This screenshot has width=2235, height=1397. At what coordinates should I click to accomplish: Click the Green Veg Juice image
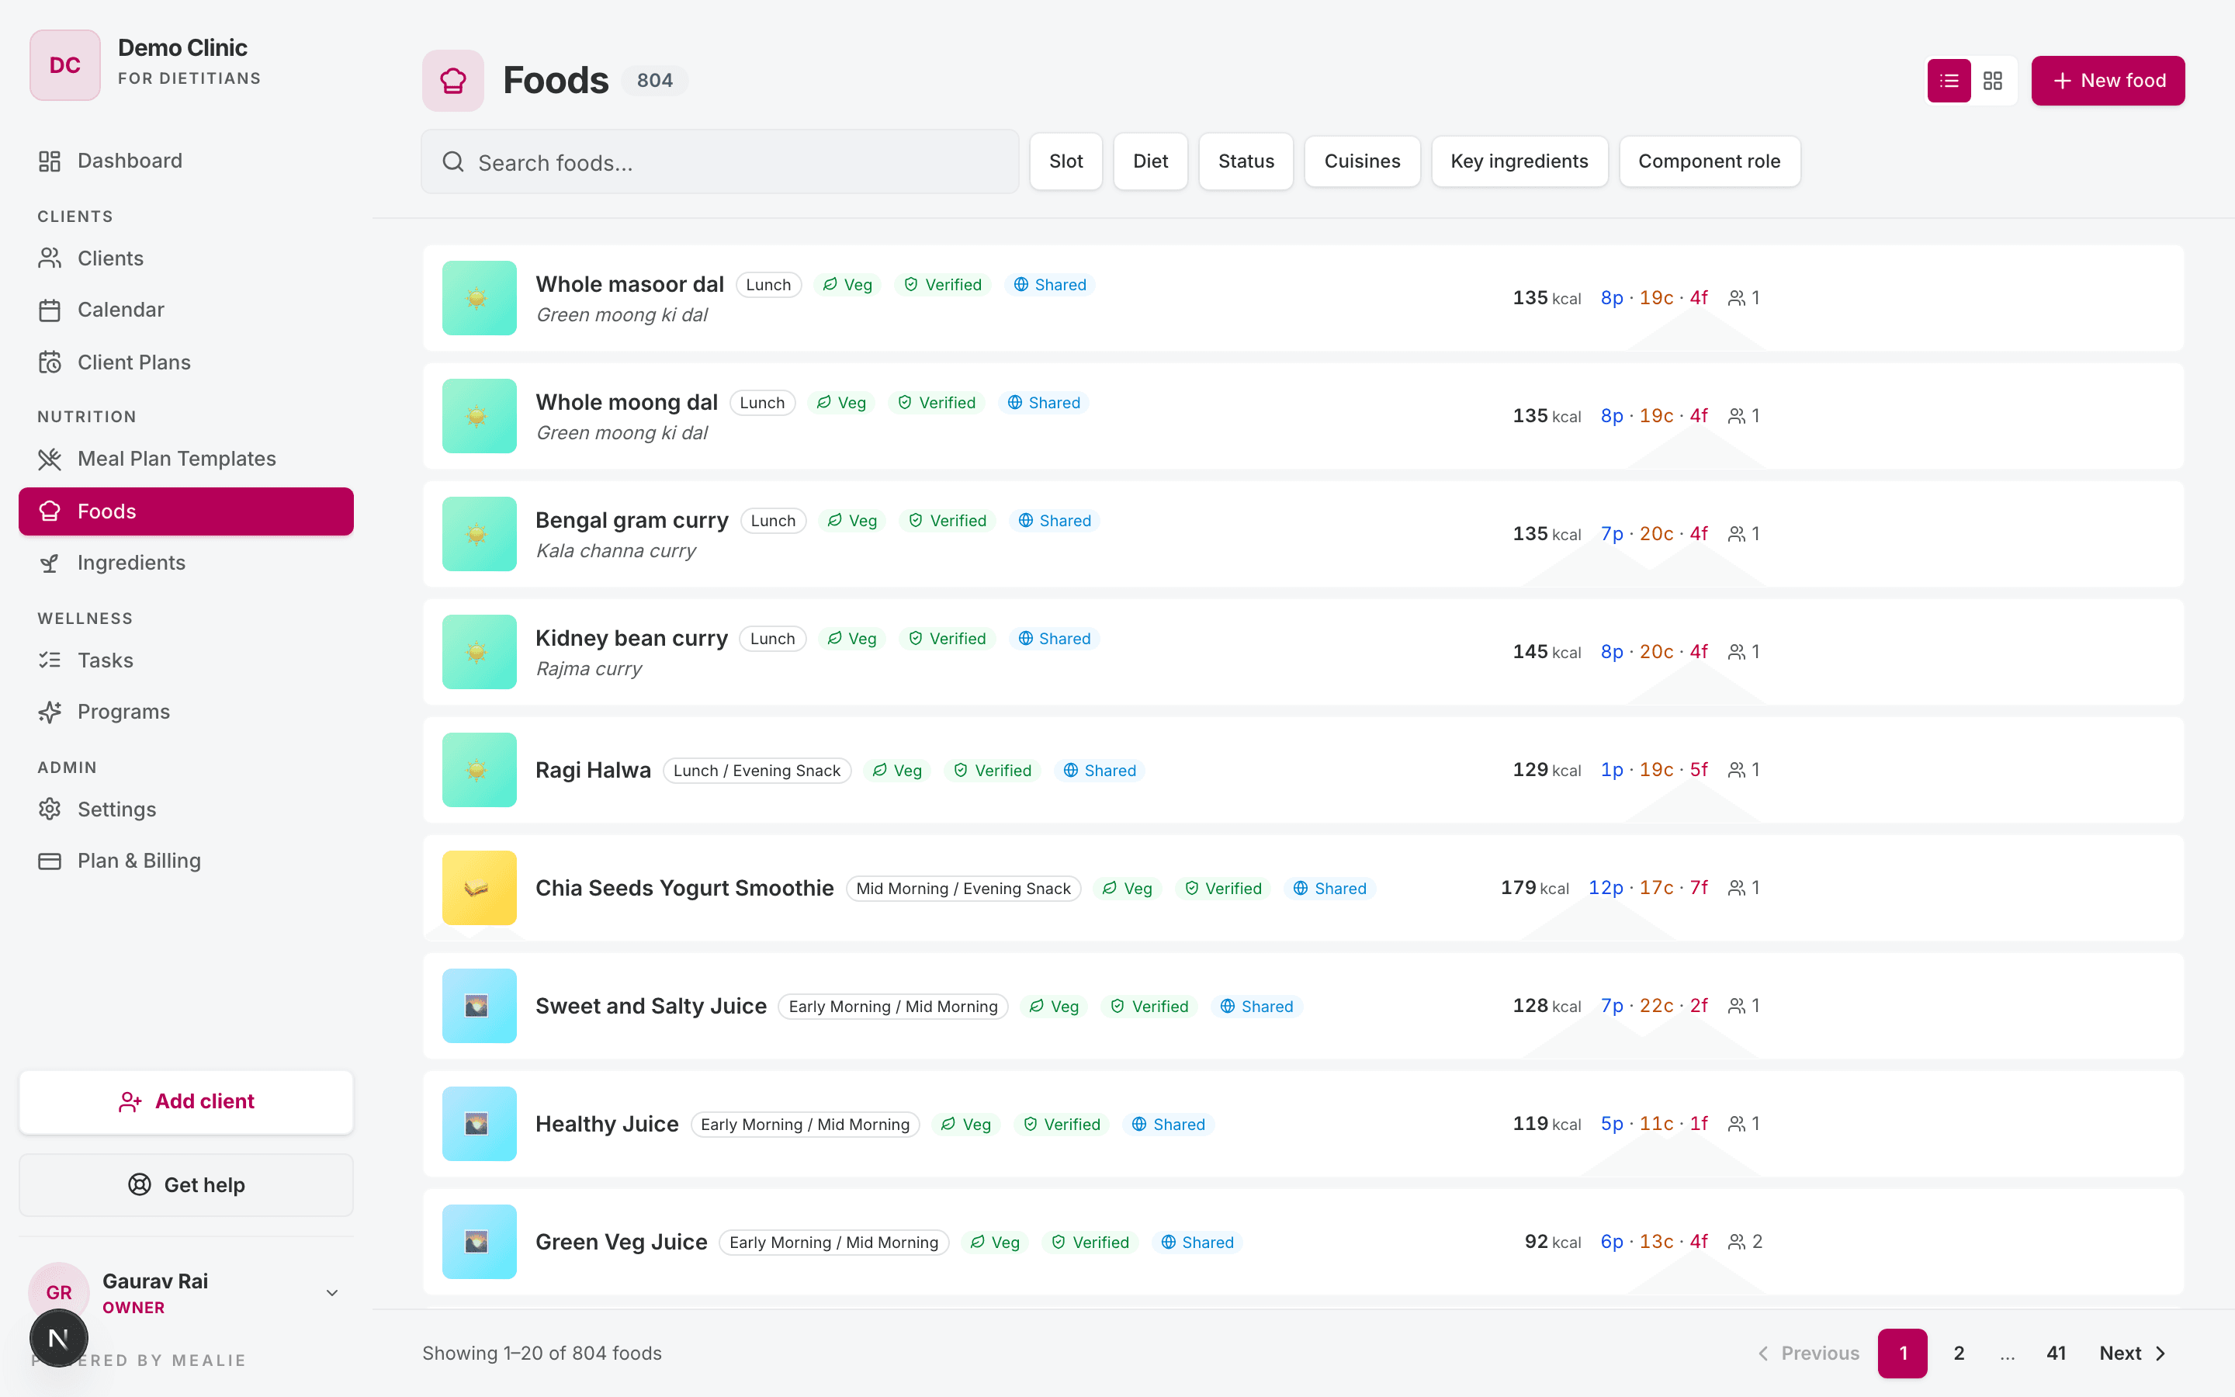(x=480, y=1242)
